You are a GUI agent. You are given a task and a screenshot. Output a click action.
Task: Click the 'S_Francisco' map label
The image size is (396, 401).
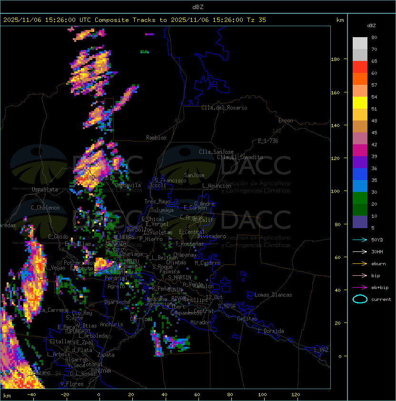(170, 180)
